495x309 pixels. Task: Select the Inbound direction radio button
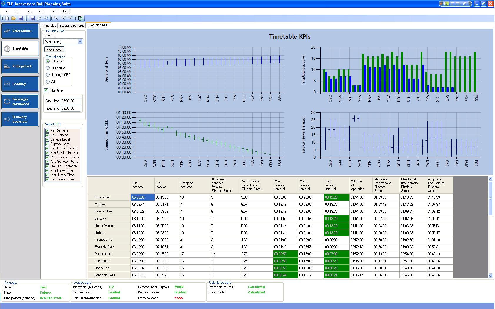pos(48,61)
